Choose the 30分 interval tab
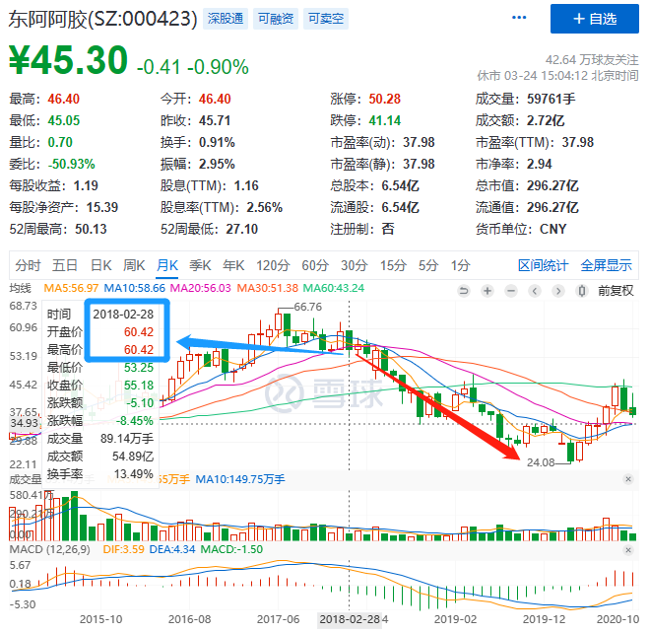Viewport: 649px width, 634px height. pos(355,265)
